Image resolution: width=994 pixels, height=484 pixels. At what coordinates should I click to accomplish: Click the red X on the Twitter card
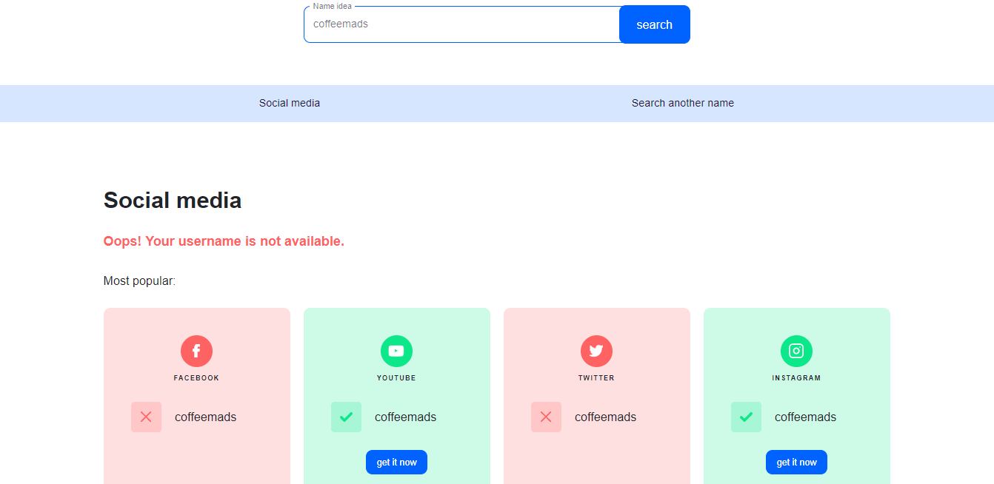point(546,417)
